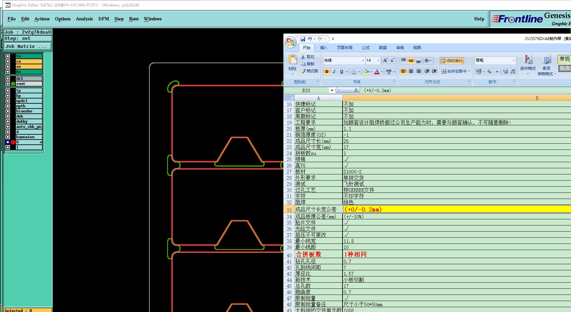Toggle the ts layer checkbox in Genesis

[x=8, y=56]
